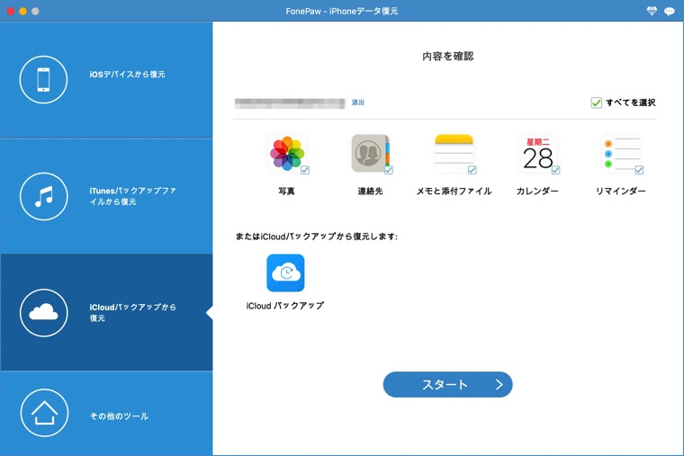
Task: Open the iOS device recovery phone icon
Action: point(43,80)
